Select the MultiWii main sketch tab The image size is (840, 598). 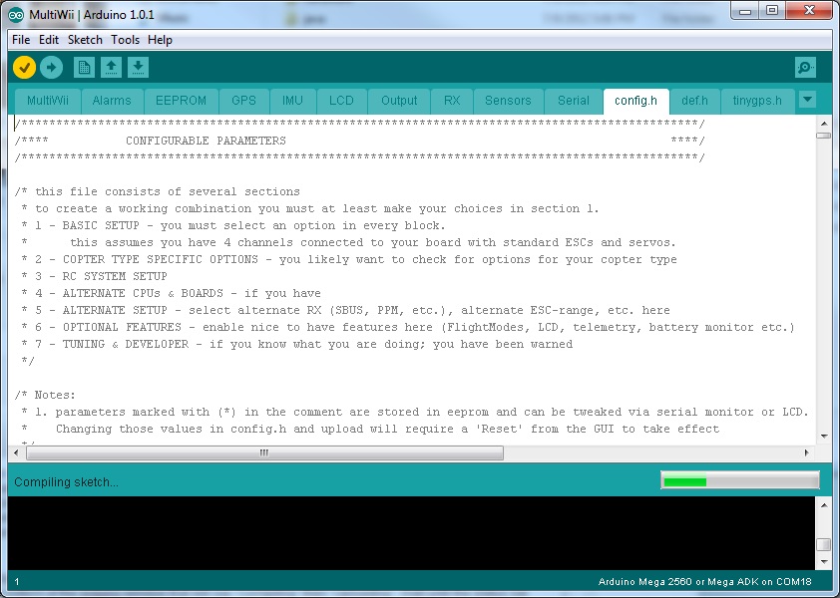coord(47,101)
